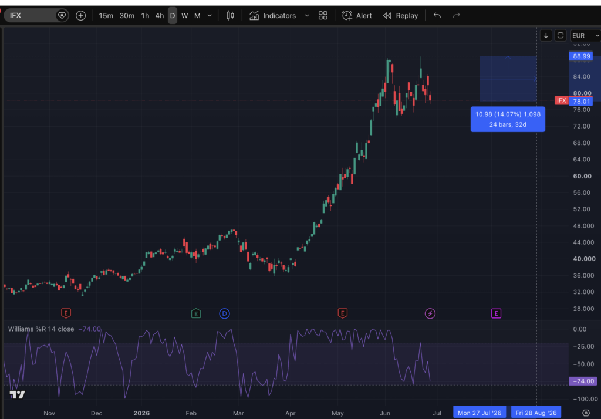Screen dimensions: 601x419
Task: Click the redo arrow icon
Action: point(456,16)
